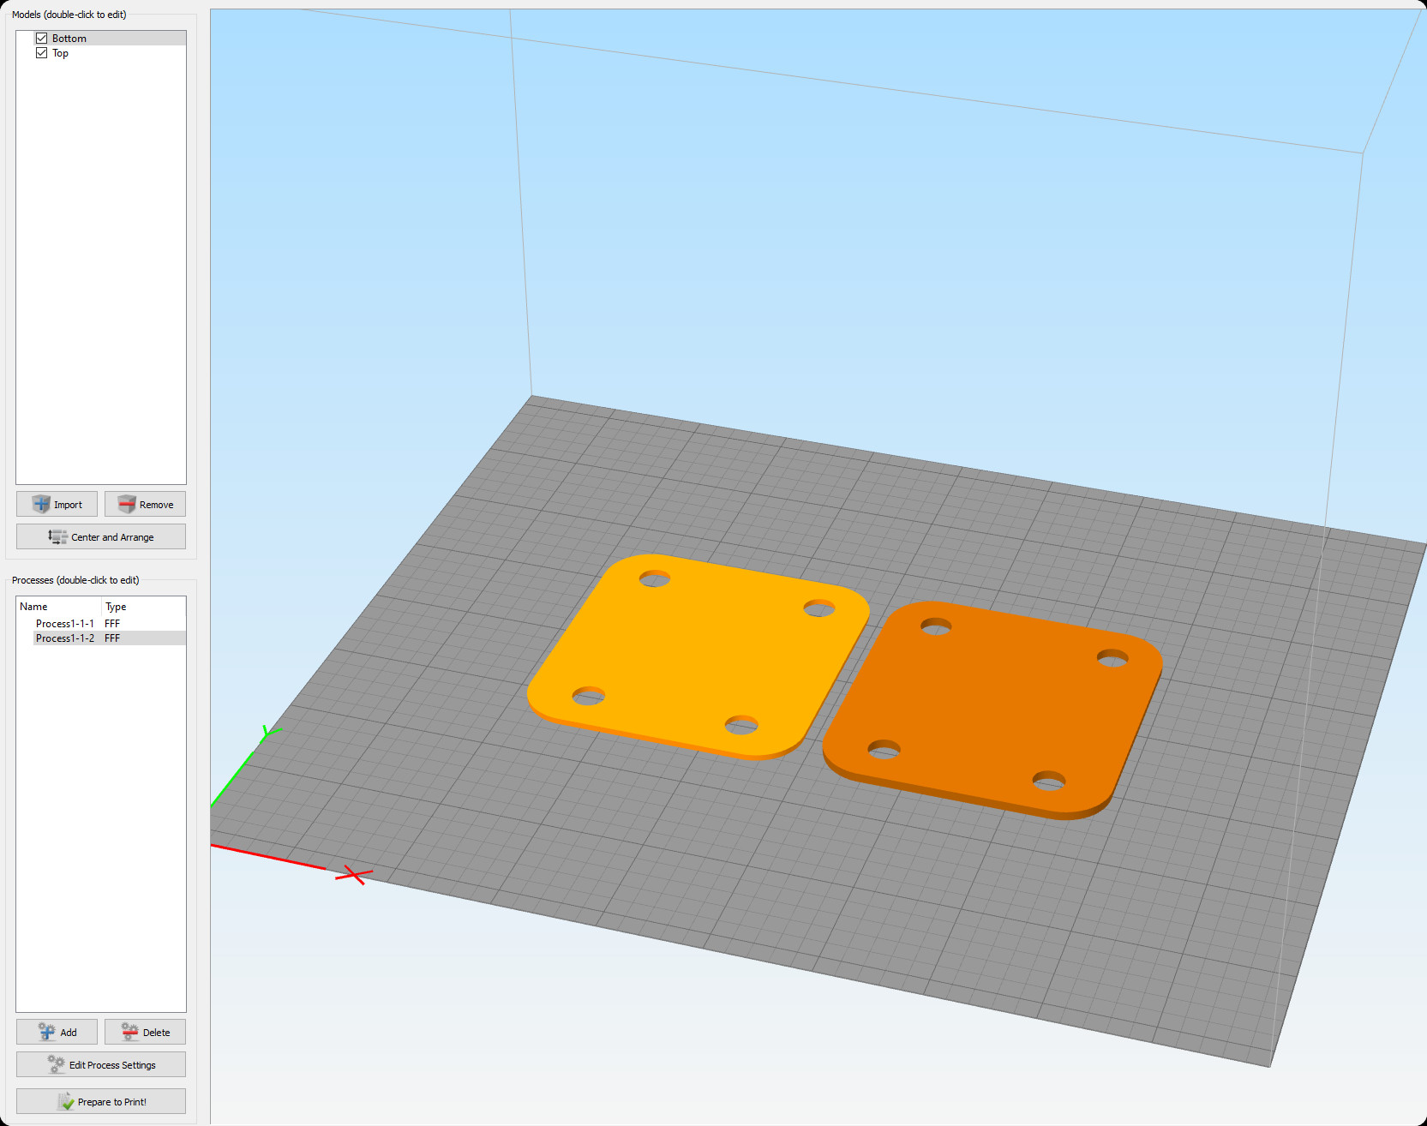Select the Bottom model row
1427x1126 pixels.
(x=110, y=39)
